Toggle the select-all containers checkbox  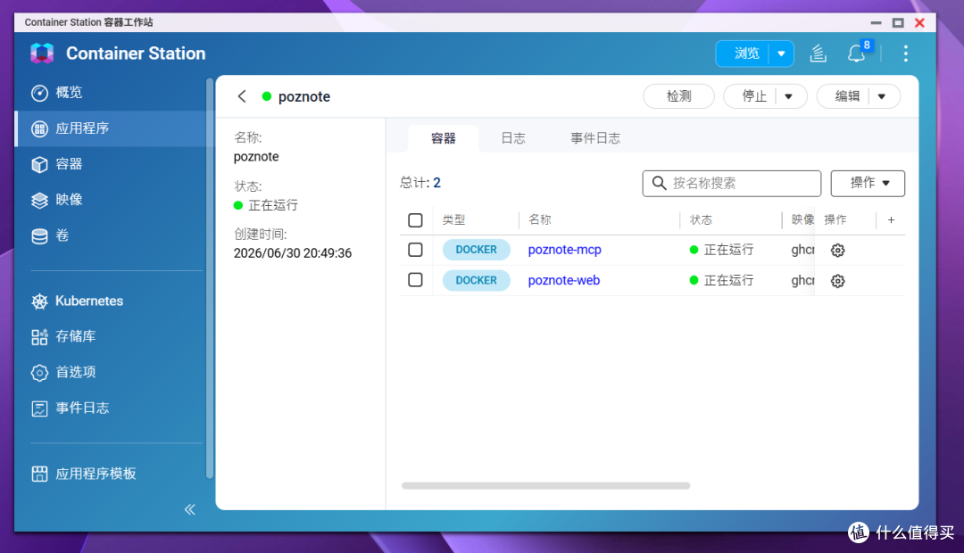point(416,220)
